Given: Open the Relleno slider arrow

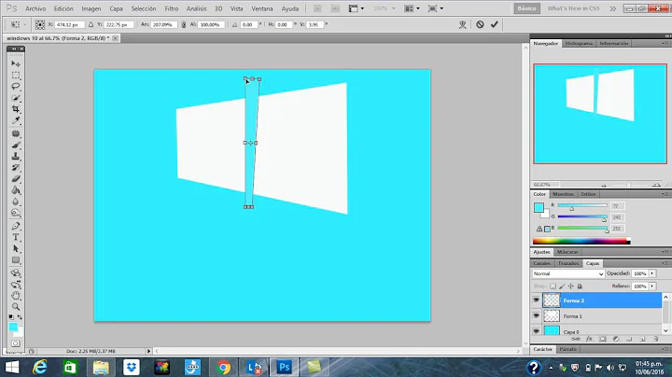Looking at the screenshot, I should [x=651, y=286].
